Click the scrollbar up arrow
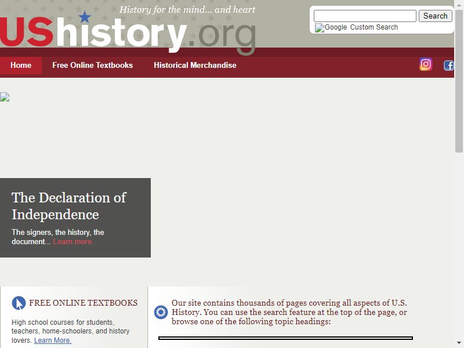Image resolution: width=464 pixels, height=348 pixels. [459, 5]
